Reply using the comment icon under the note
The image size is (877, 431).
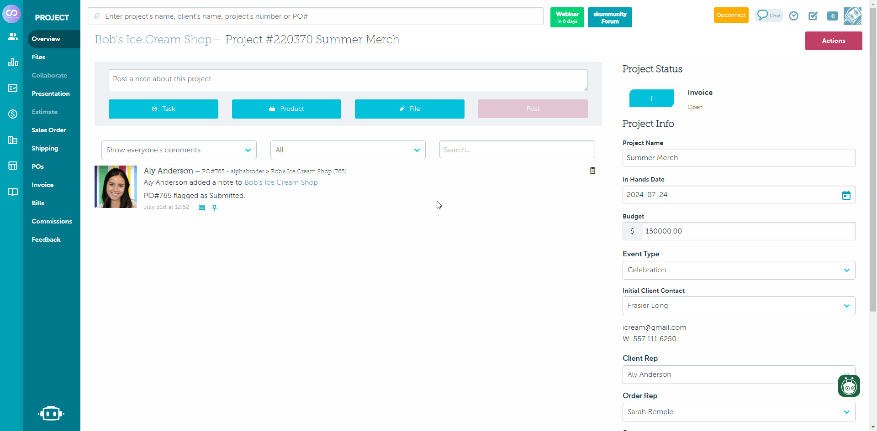(201, 208)
